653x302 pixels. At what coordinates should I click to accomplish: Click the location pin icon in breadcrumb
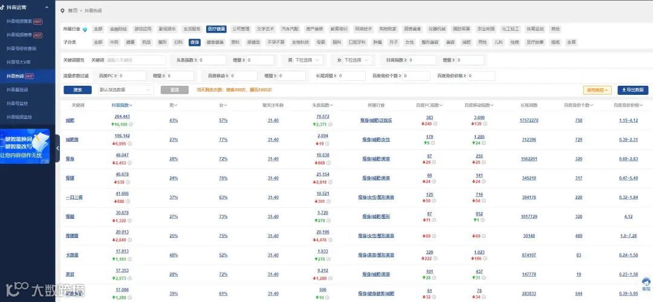pos(63,10)
